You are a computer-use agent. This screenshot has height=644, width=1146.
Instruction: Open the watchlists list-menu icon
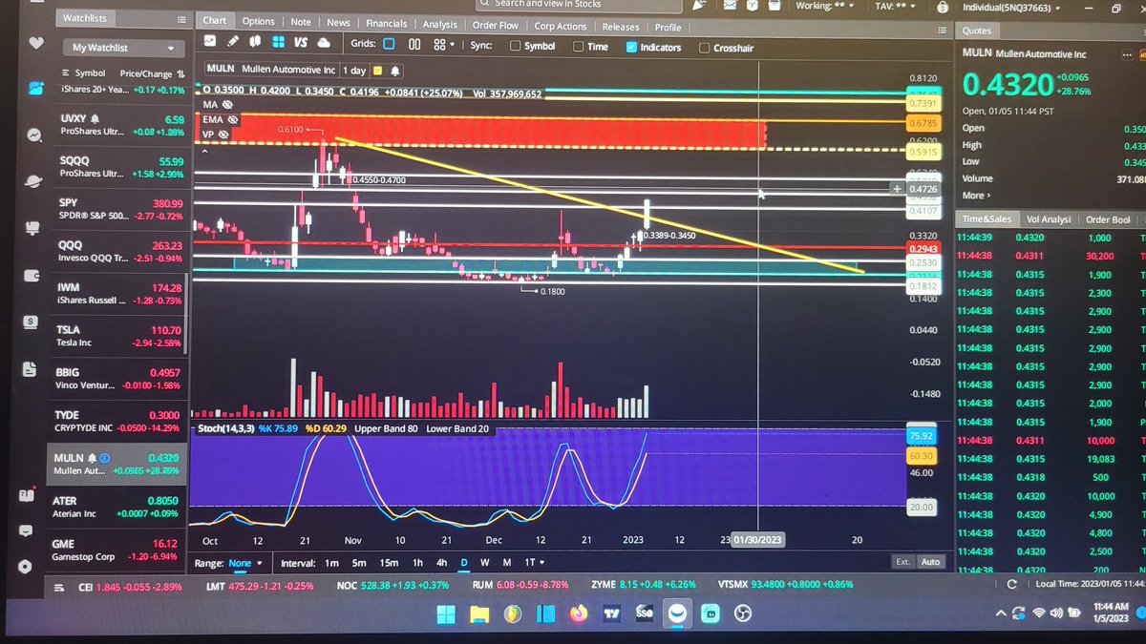pos(182,19)
